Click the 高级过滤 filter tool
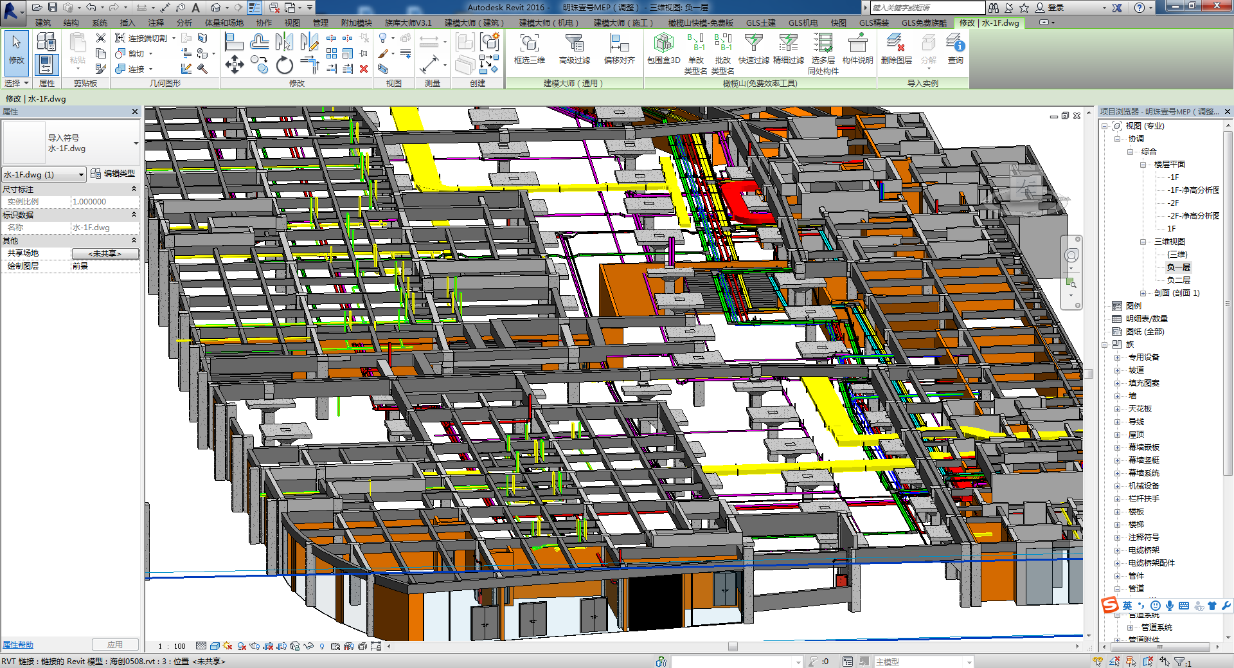Viewport: 1234px width, 668px height. [x=574, y=49]
